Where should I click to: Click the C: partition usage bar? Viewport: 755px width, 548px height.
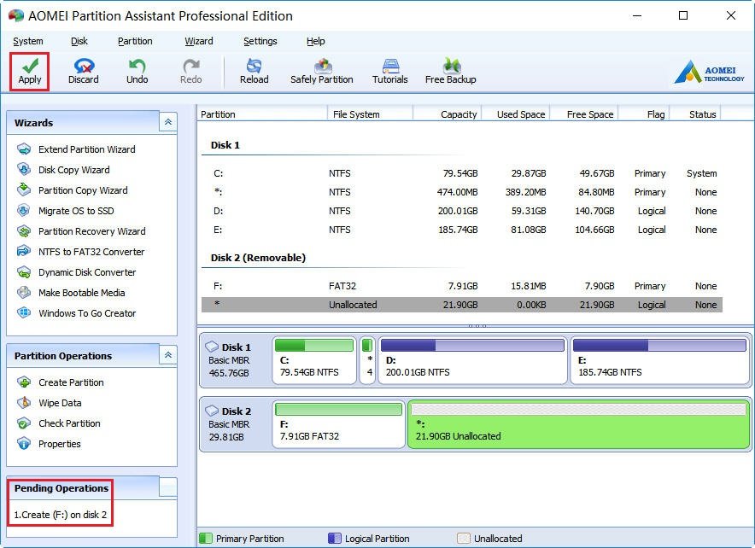click(313, 346)
